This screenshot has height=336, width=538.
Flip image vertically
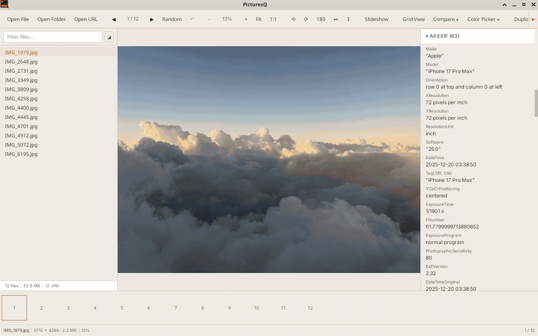(x=348, y=19)
